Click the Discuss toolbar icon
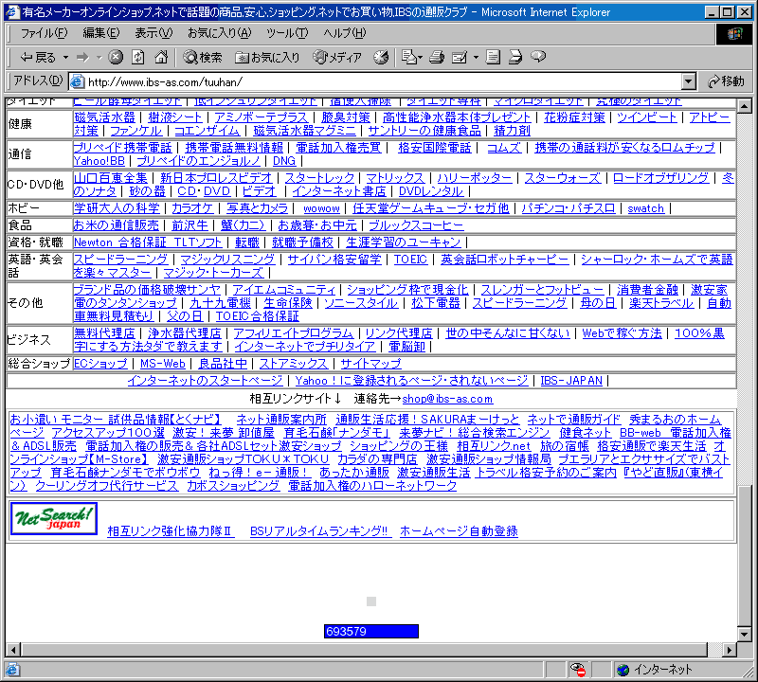This screenshot has width=758, height=682. 493,58
